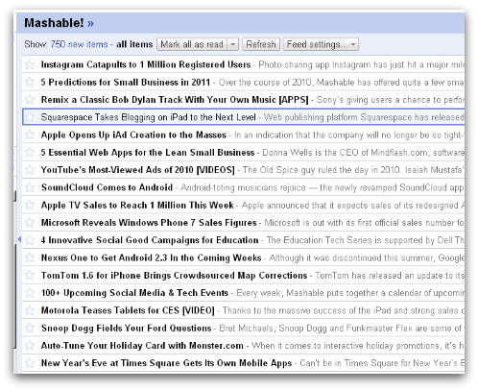Open 'Motorola Teases Tablets for CES [VIDEO]'
The height and width of the screenshot is (391, 478).
128,310
